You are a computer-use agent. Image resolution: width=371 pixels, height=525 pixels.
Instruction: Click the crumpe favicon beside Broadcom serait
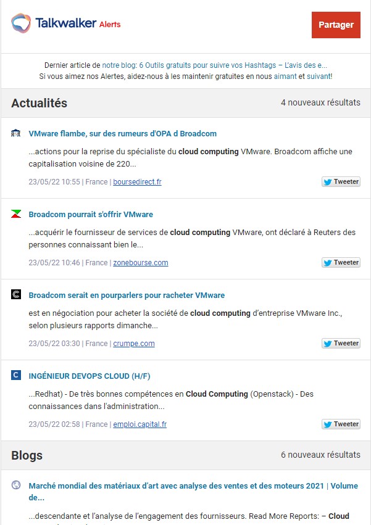(x=16, y=295)
